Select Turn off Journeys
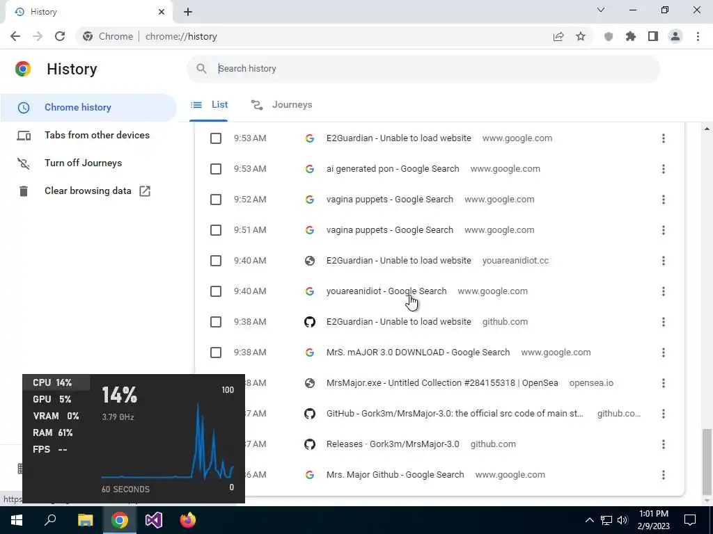This screenshot has width=713, height=534. 84,163
